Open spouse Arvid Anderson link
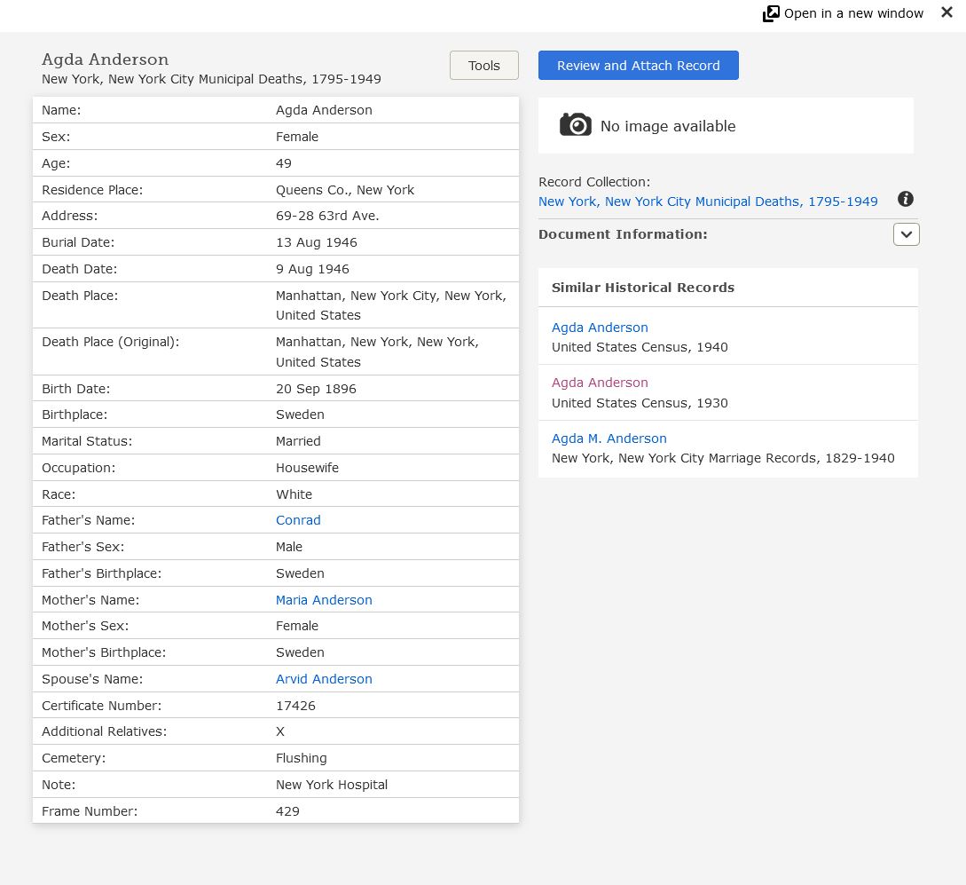 (324, 678)
